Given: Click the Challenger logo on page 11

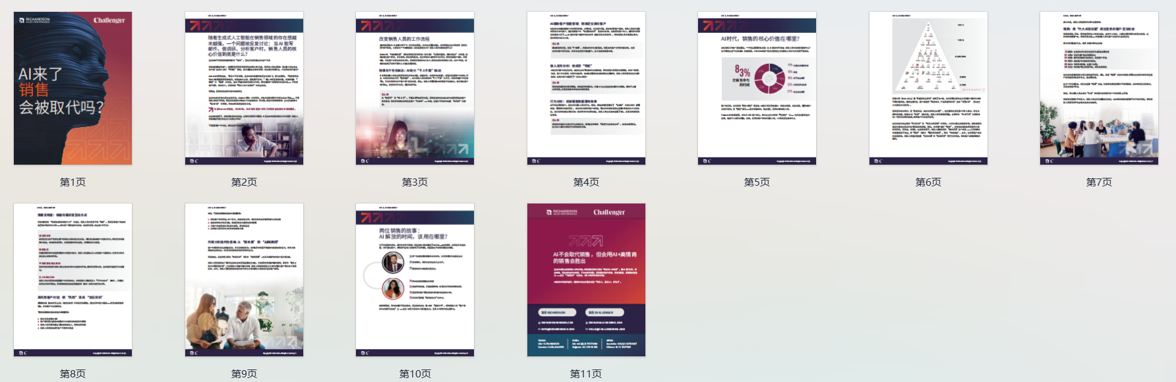Looking at the screenshot, I should point(609,212).
